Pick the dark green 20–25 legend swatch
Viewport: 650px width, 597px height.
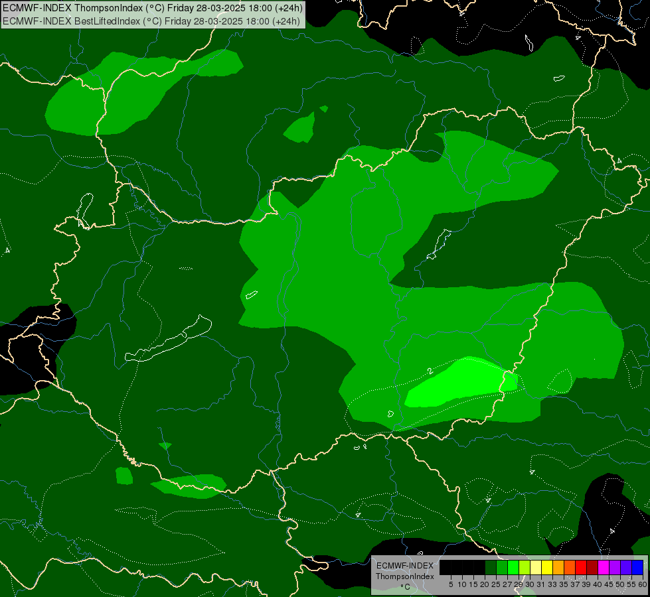coord(491,567)
